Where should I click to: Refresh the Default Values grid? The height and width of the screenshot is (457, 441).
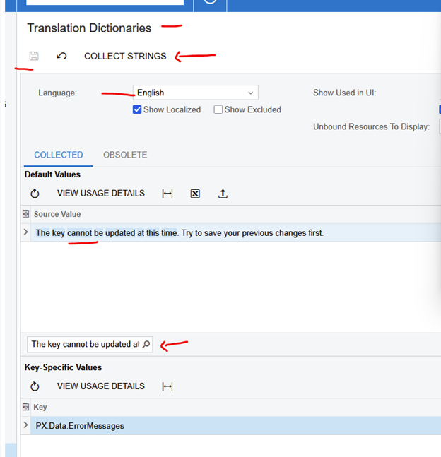click(35, 194)
